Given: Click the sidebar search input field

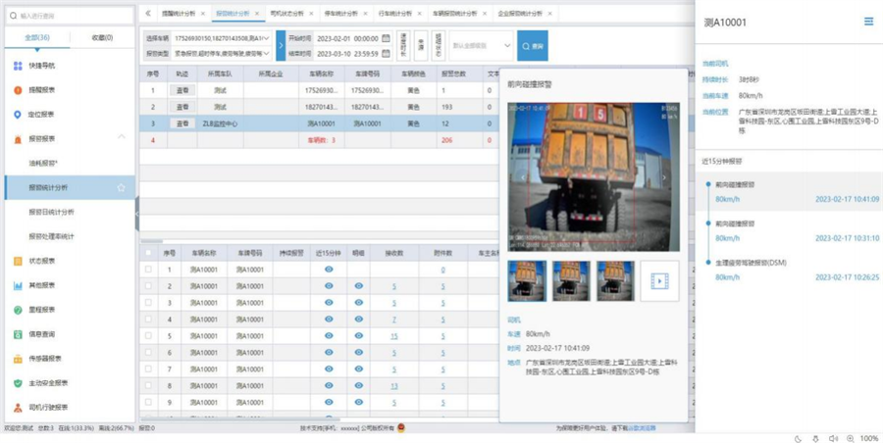Looking at the screenshot, I should [71, 16].
